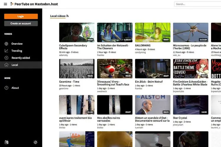Image resolution: width=221 pixels, height=147 pixels.
Task: Open the archer 4C video thumbnail
Action: pyautogui.click(x=77, y=139)
